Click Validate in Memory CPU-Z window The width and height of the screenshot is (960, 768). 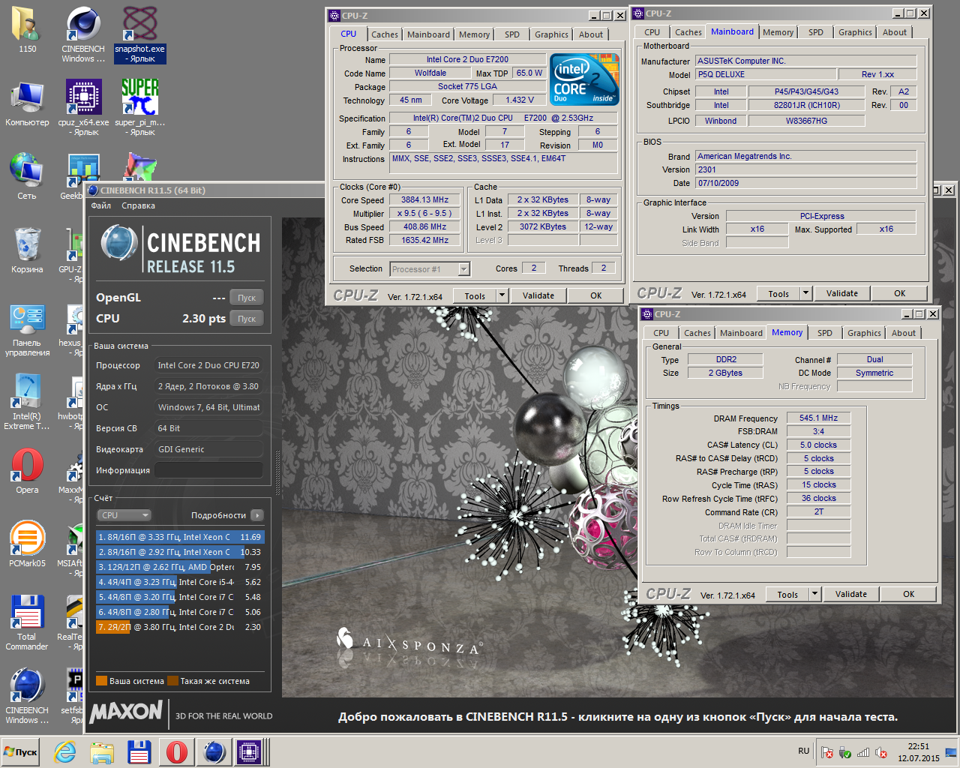[x=851, y=594]
